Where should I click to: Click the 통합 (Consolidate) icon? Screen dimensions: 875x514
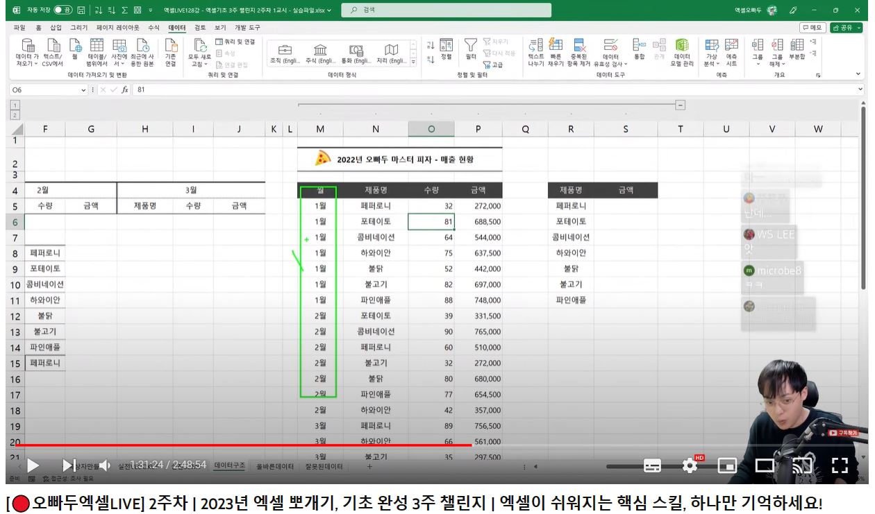pyautogui.click(x=640, y=49)
